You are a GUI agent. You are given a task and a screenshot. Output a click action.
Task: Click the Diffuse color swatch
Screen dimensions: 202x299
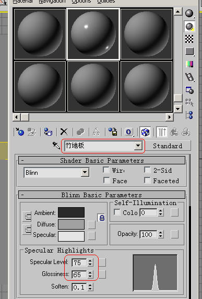pyautogui.click(x=71, y=224)
